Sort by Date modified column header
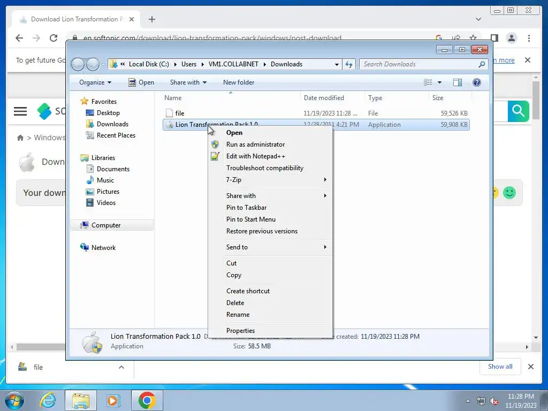 [x=332, y=98]
